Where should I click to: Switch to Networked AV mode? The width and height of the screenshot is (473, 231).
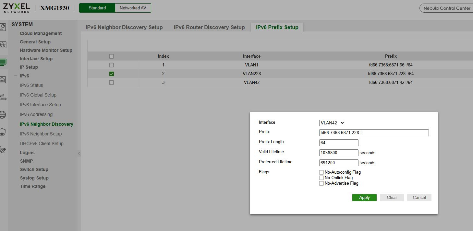pyautogui.click(x=133, y=8)
